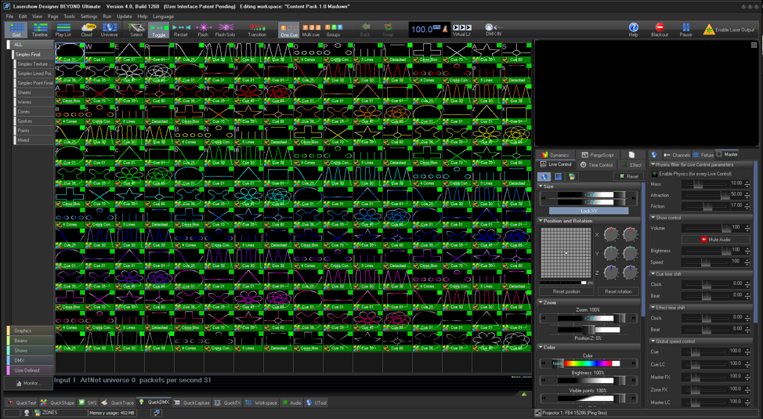Click the Reset position button
763x419 pixels.
click(566, 291)
